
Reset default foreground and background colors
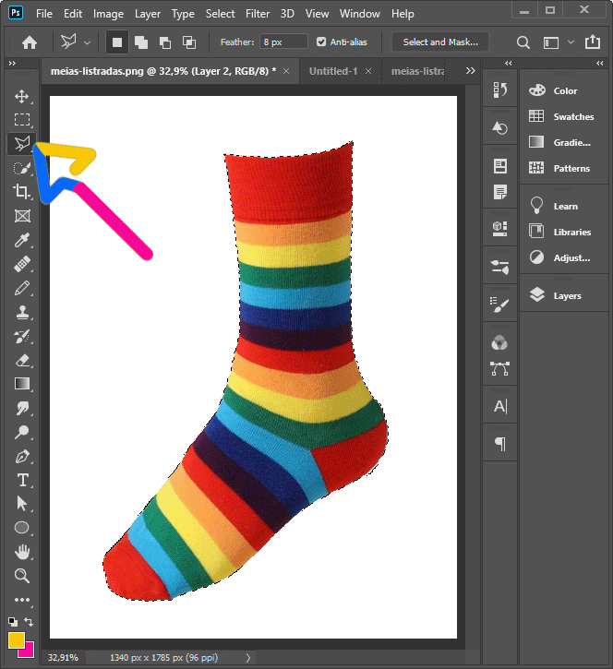pyautogui.click(x=13, y=622)
